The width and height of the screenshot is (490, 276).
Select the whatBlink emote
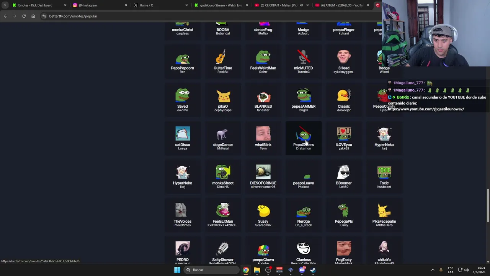tap(263, 138)
